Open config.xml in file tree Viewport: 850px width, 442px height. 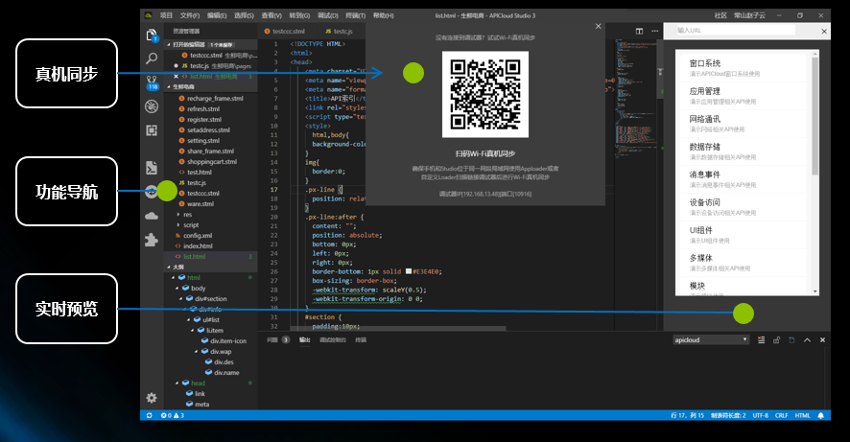coord(198,236)
